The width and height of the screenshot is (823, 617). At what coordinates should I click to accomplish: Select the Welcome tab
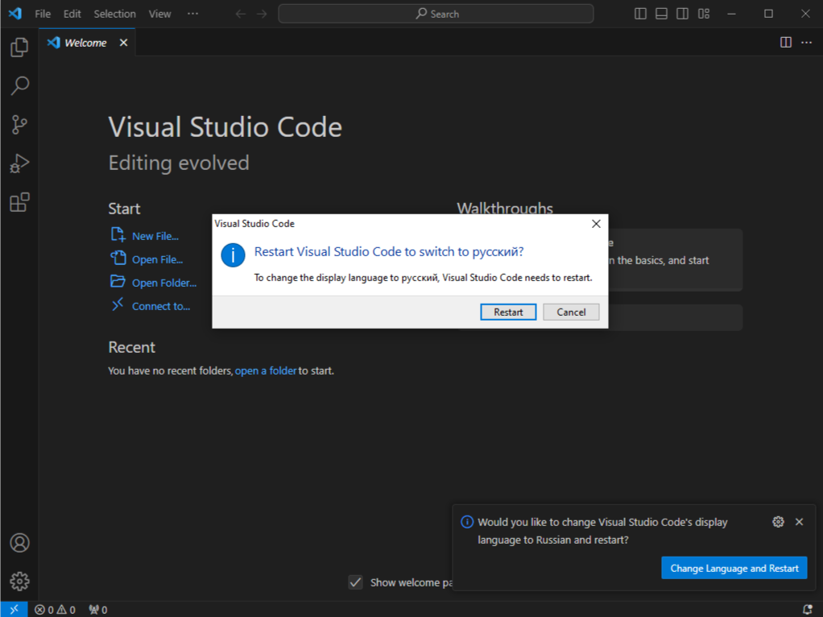[x=87, y=43]
